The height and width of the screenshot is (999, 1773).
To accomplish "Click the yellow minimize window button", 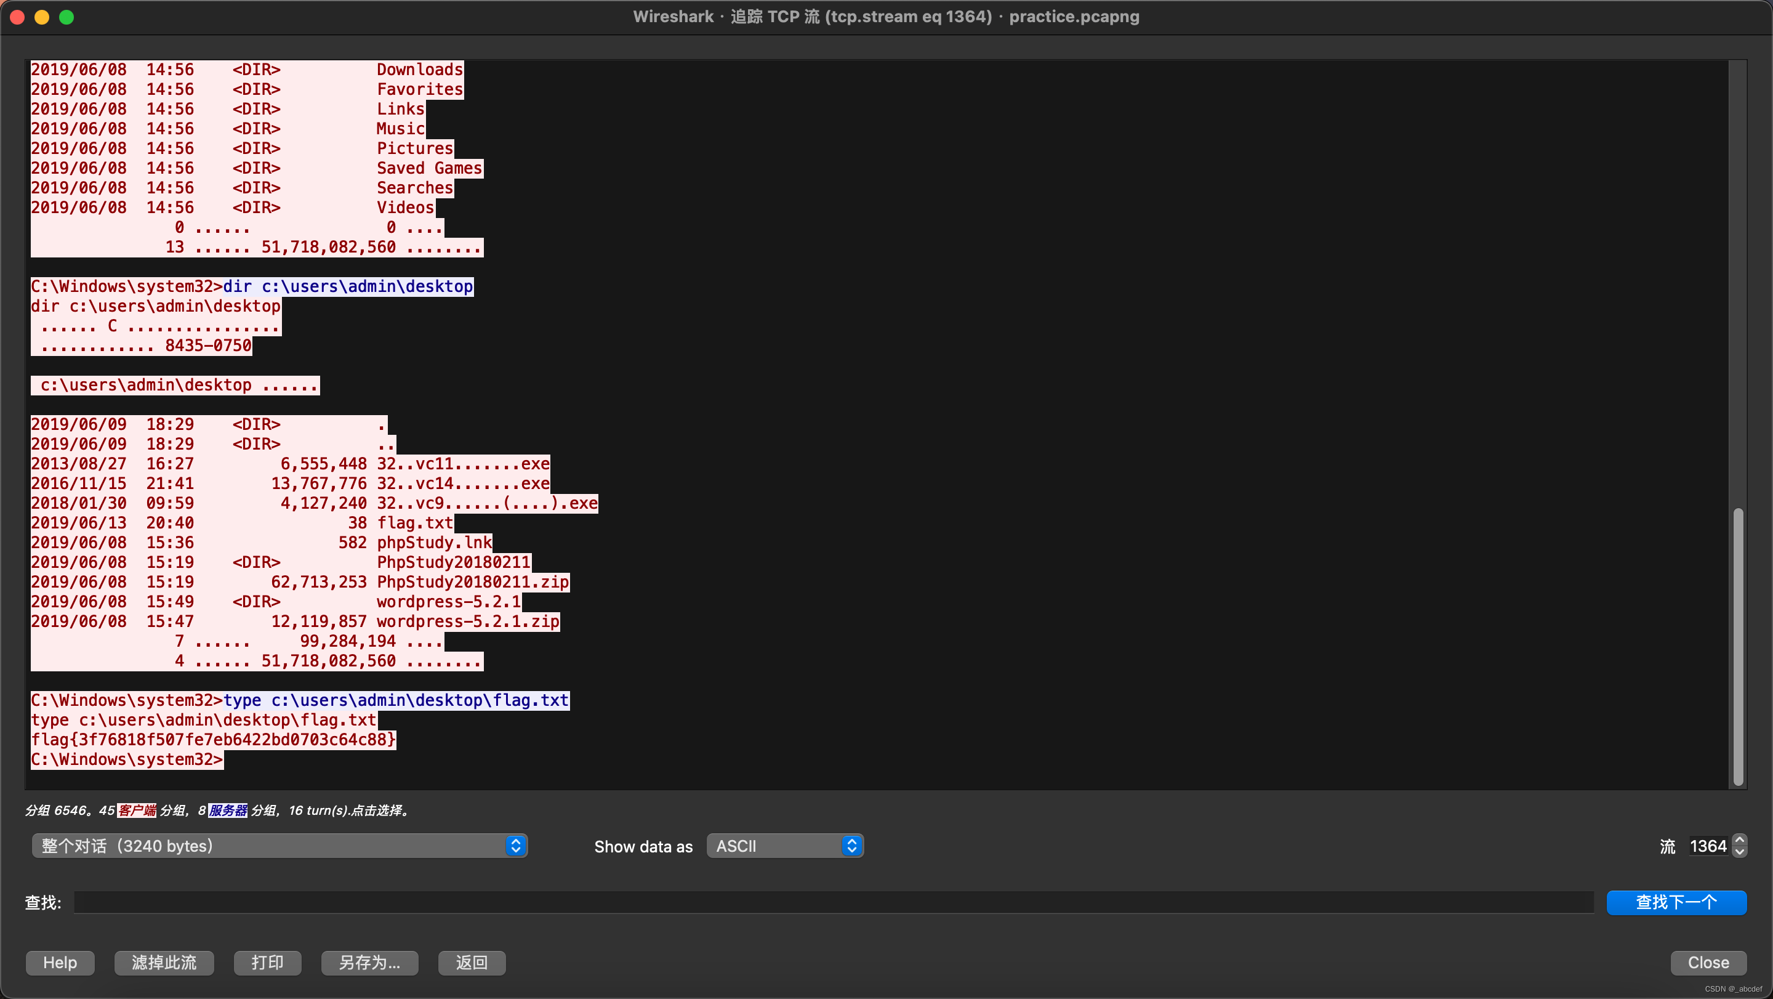I will (x=42, y=17).
